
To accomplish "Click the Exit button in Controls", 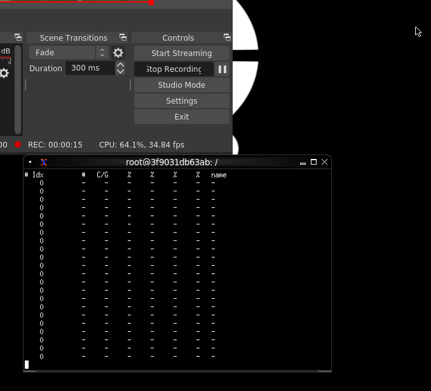I will (x=182, y=117).
